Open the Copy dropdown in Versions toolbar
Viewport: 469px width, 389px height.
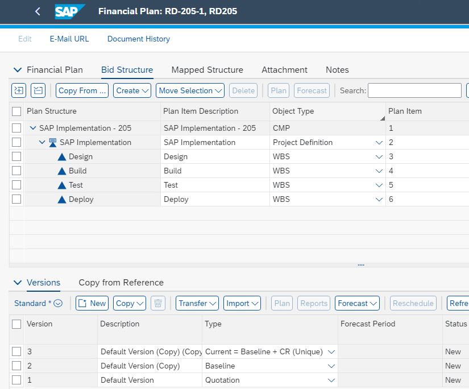pos(129,303)
